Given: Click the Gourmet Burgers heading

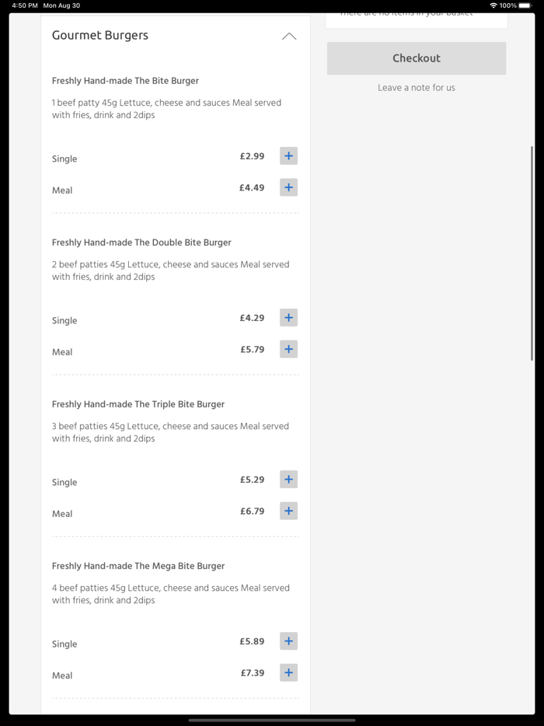Looking at the screenshot, I should [x=100, y=36].
